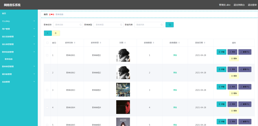Viewport: 258px width, 126px height.
Task: Click 查看评论 for 歌单名称5 row
Action: [245, 122]
